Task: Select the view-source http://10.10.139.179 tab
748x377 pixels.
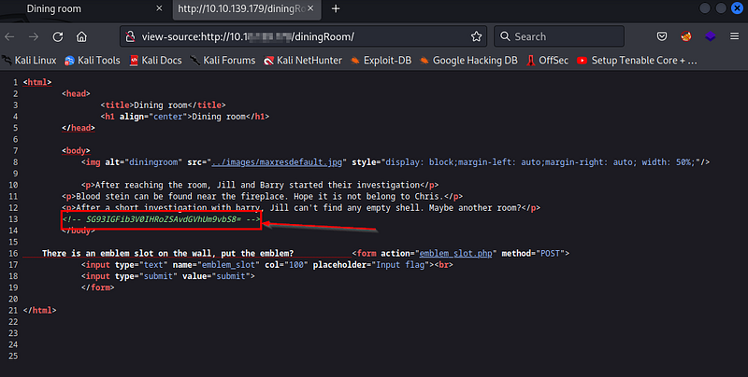Action: click(247, 9)
